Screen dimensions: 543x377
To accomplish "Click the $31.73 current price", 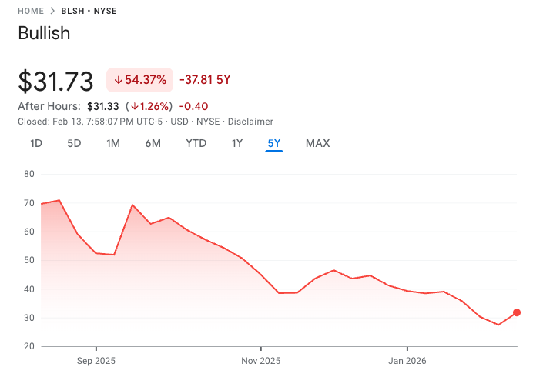I will pos(55,82).
